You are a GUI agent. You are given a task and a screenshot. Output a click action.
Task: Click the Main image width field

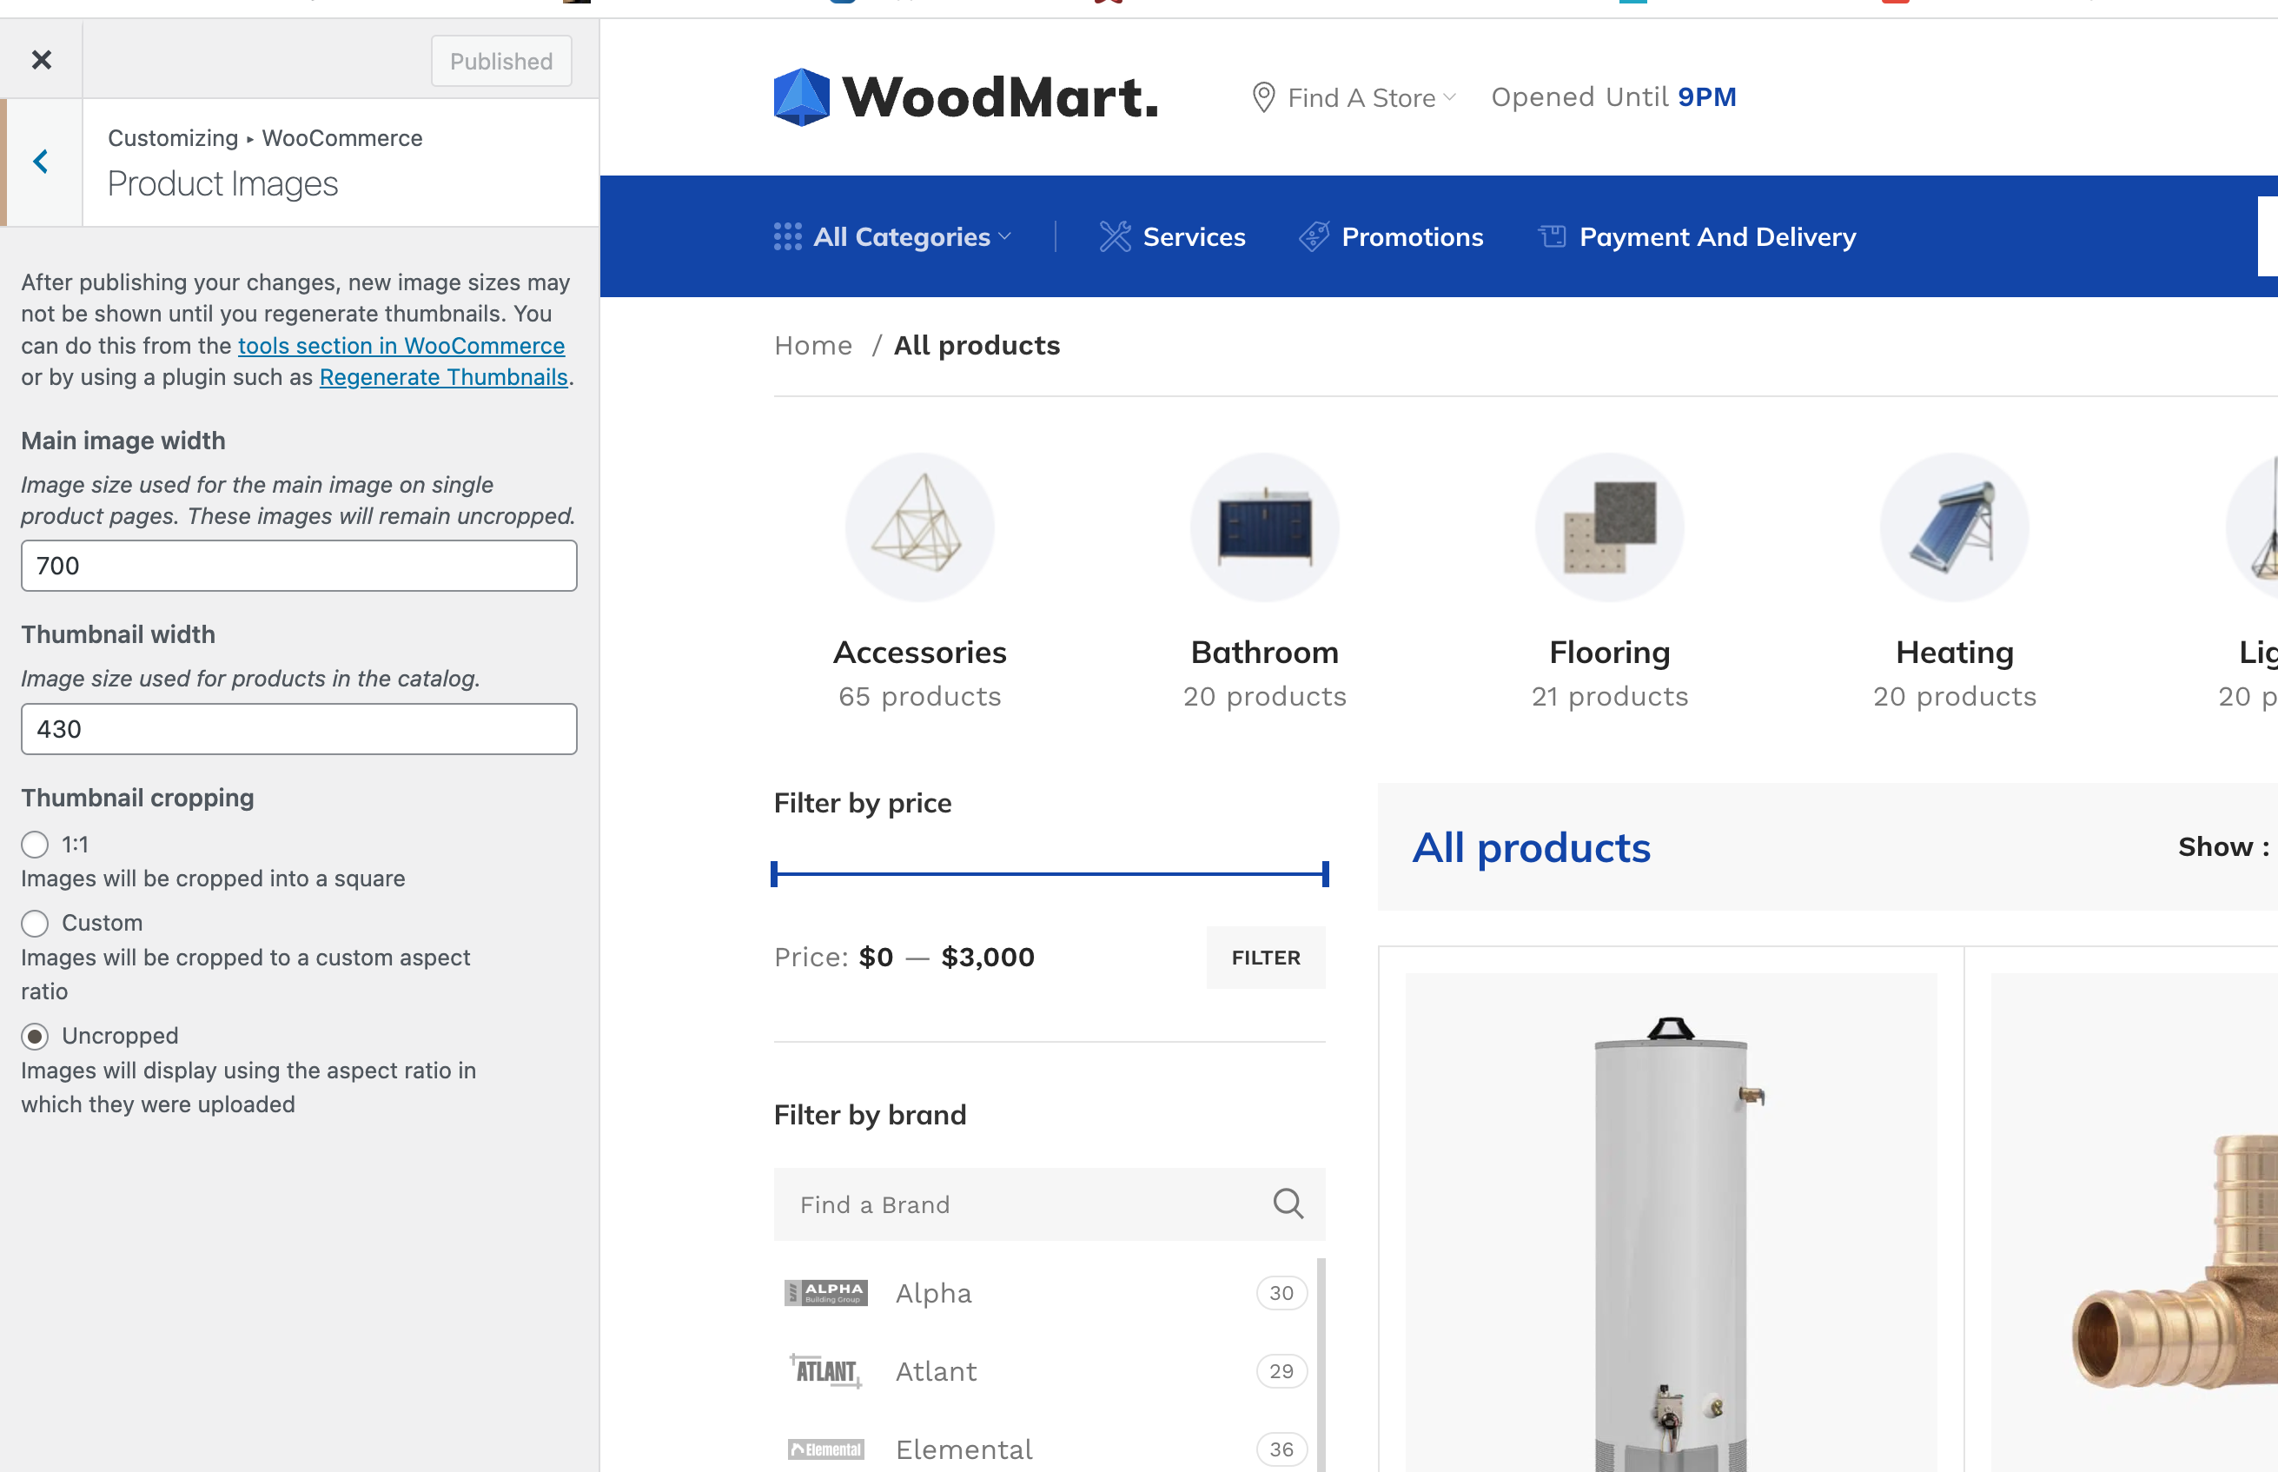pyautogui.click(x=299, y=566)
